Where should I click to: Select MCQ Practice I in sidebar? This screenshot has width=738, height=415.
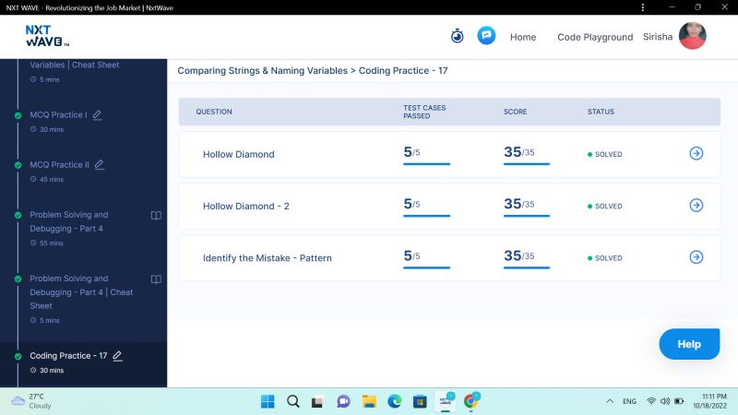58,115
